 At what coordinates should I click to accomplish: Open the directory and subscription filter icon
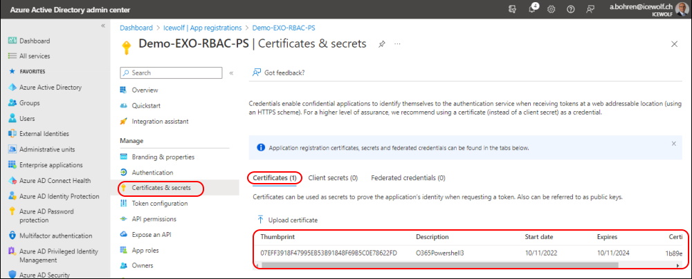pos(512,9)
